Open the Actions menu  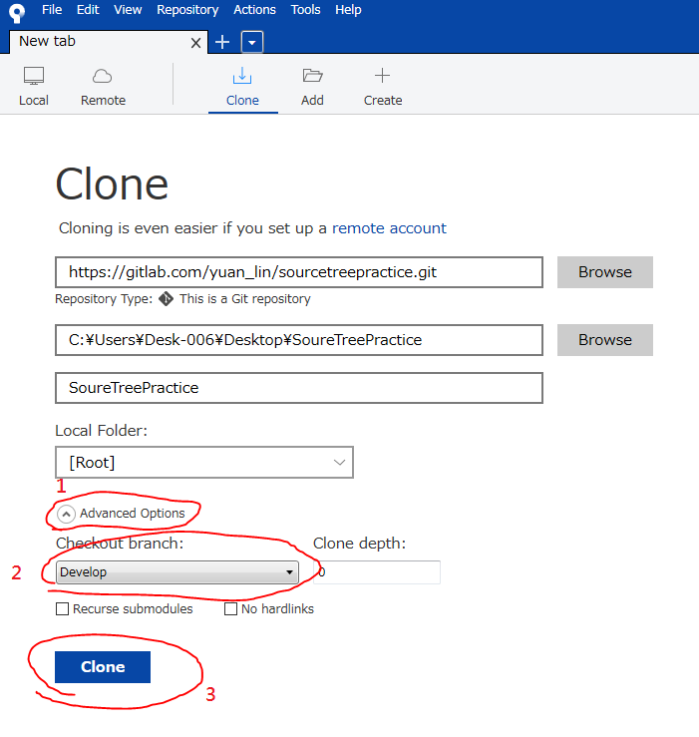coord(255,10)
